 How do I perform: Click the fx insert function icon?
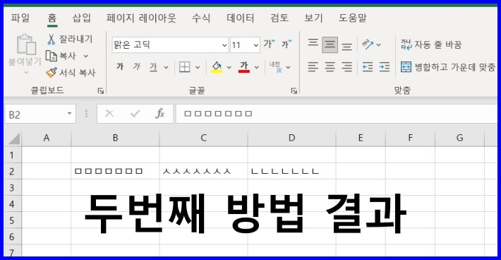159,114
